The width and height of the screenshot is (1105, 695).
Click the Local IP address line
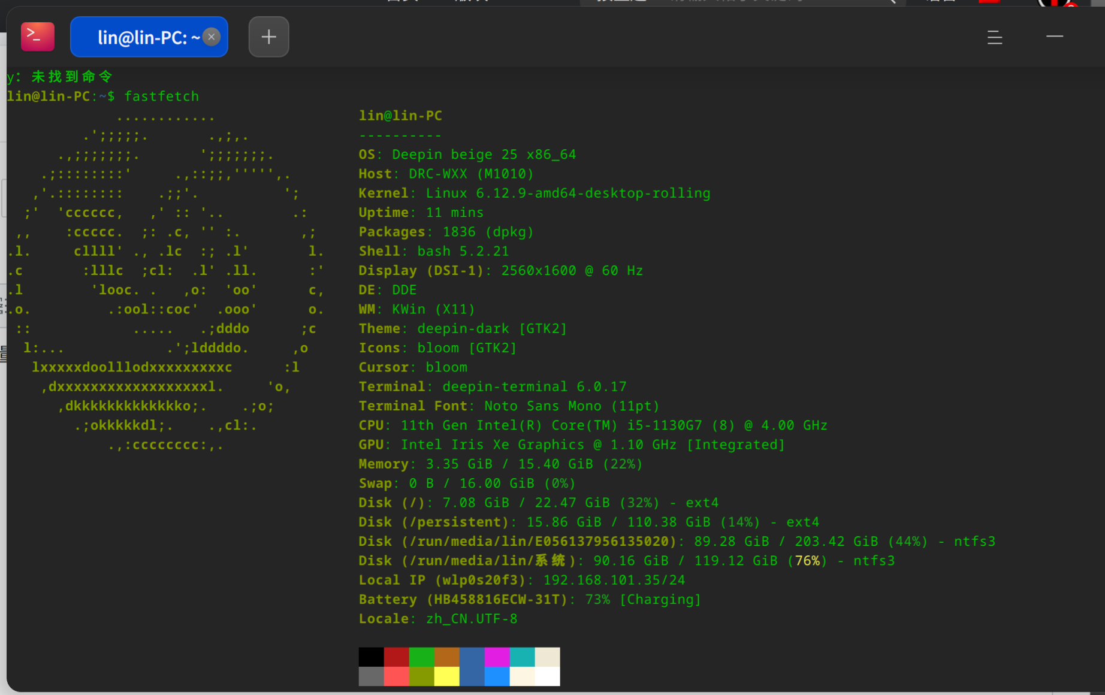coord(522,580)
